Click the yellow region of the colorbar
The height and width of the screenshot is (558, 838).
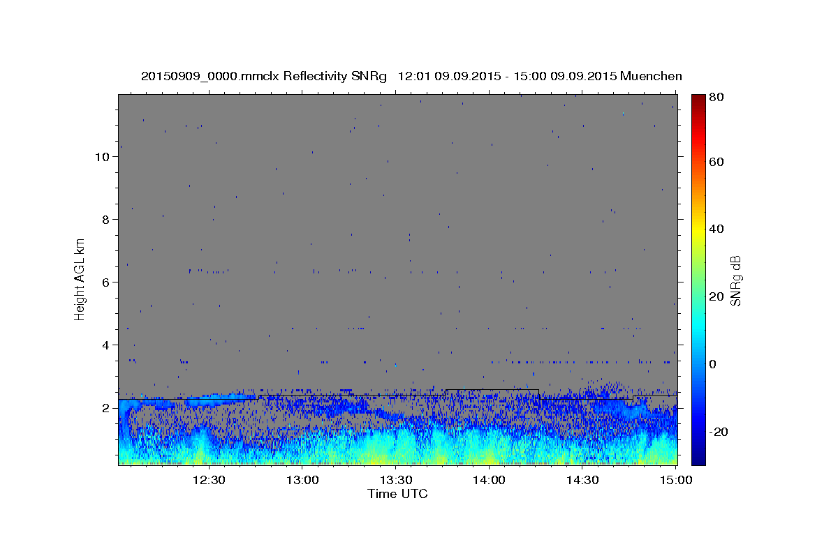[x=698, y=230]
